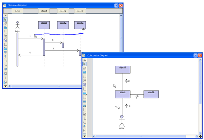
Task: Select the pointer tool in Collaboration Diagram toolbar
Action: pos(85,64)
